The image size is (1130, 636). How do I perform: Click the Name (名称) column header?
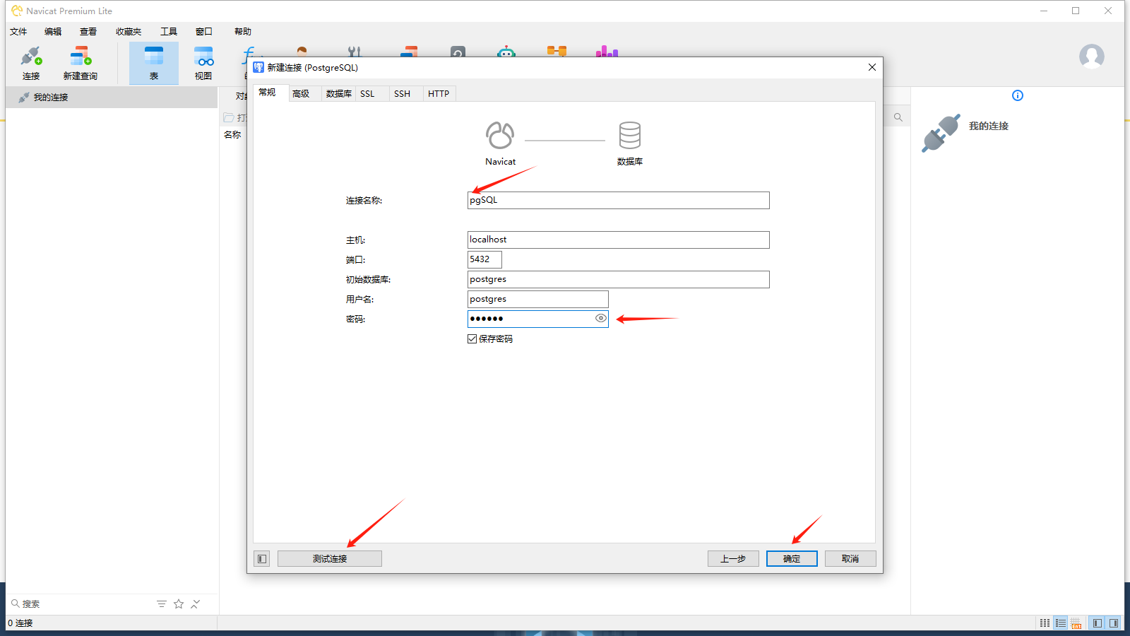tap(232, 135)
